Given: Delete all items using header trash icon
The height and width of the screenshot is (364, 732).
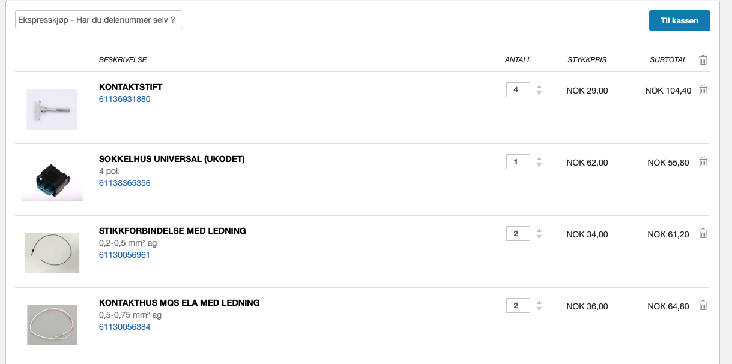Looking at the screenshot, I should click(x=703, y=60).
